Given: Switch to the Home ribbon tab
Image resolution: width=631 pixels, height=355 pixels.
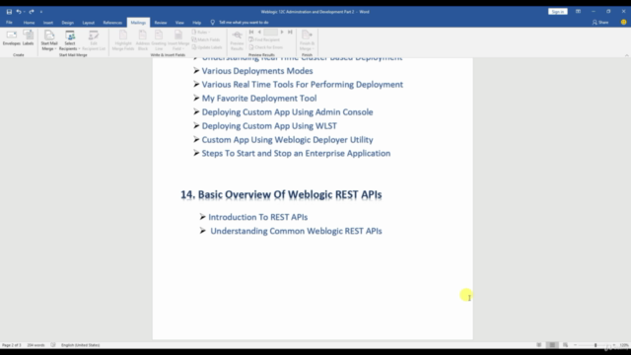Looking at the screenshot, I should point(29,23).
